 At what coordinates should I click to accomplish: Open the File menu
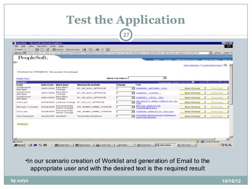(x=16, y=46)
